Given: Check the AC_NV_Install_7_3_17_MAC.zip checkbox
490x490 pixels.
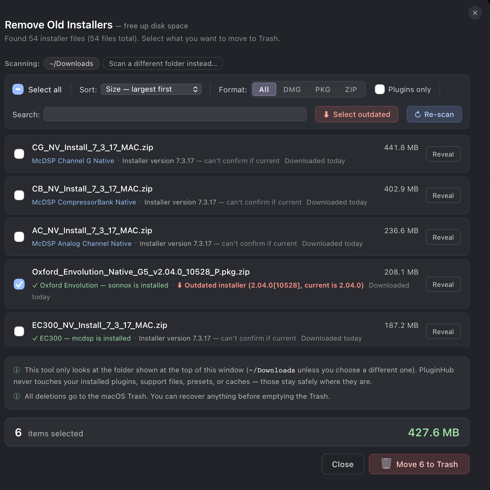Looking at the screenshot, I should (x=19, y=237).
